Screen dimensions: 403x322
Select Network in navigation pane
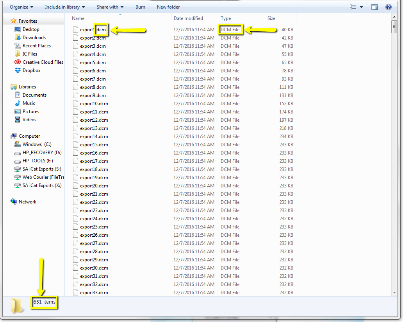point(23,202)
